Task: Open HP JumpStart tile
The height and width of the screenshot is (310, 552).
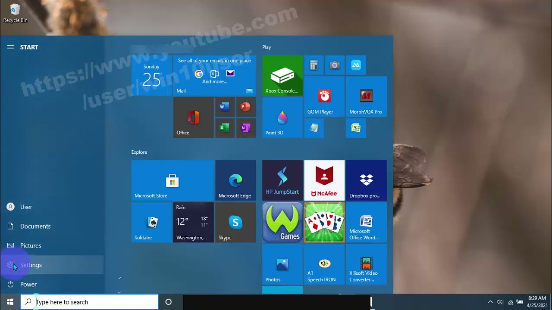Action: [x=282, y=180]
